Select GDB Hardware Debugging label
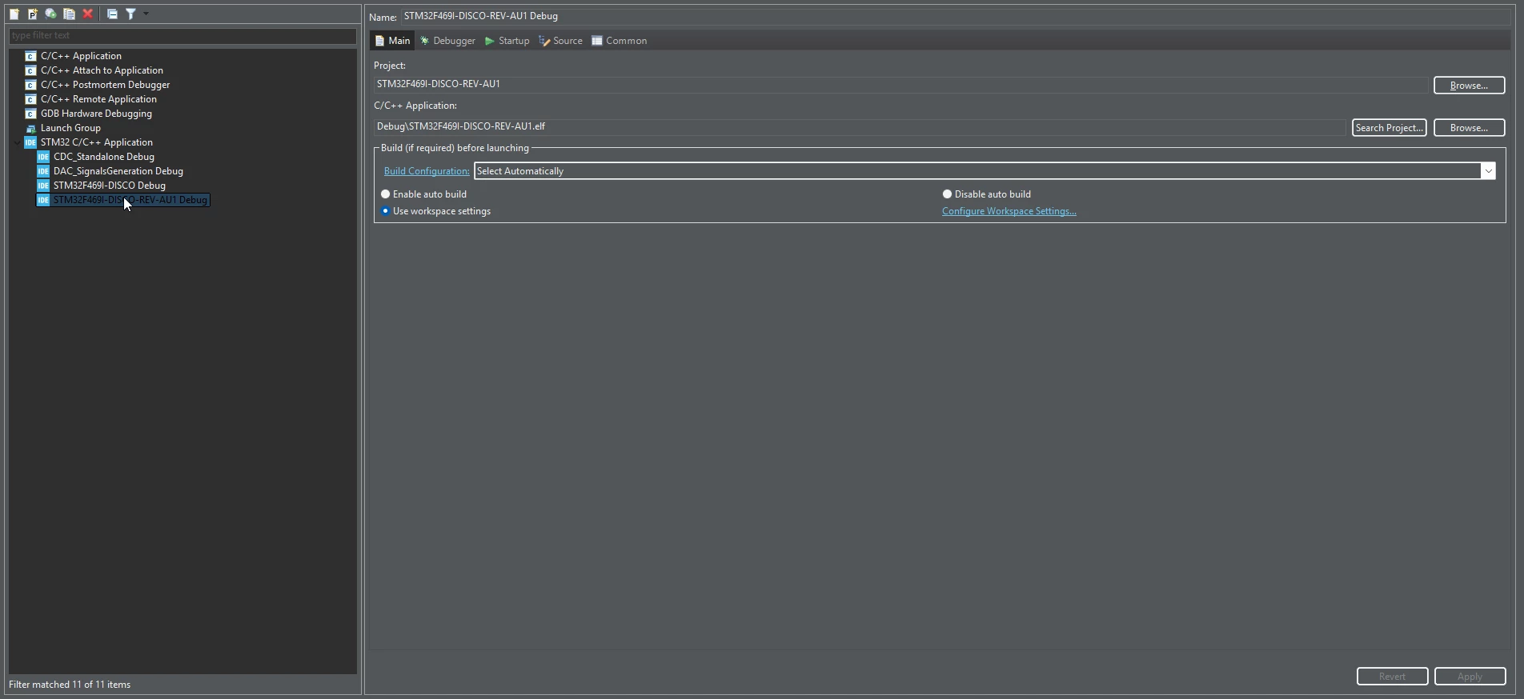1524x699 pixels. [x=96, y=114]
